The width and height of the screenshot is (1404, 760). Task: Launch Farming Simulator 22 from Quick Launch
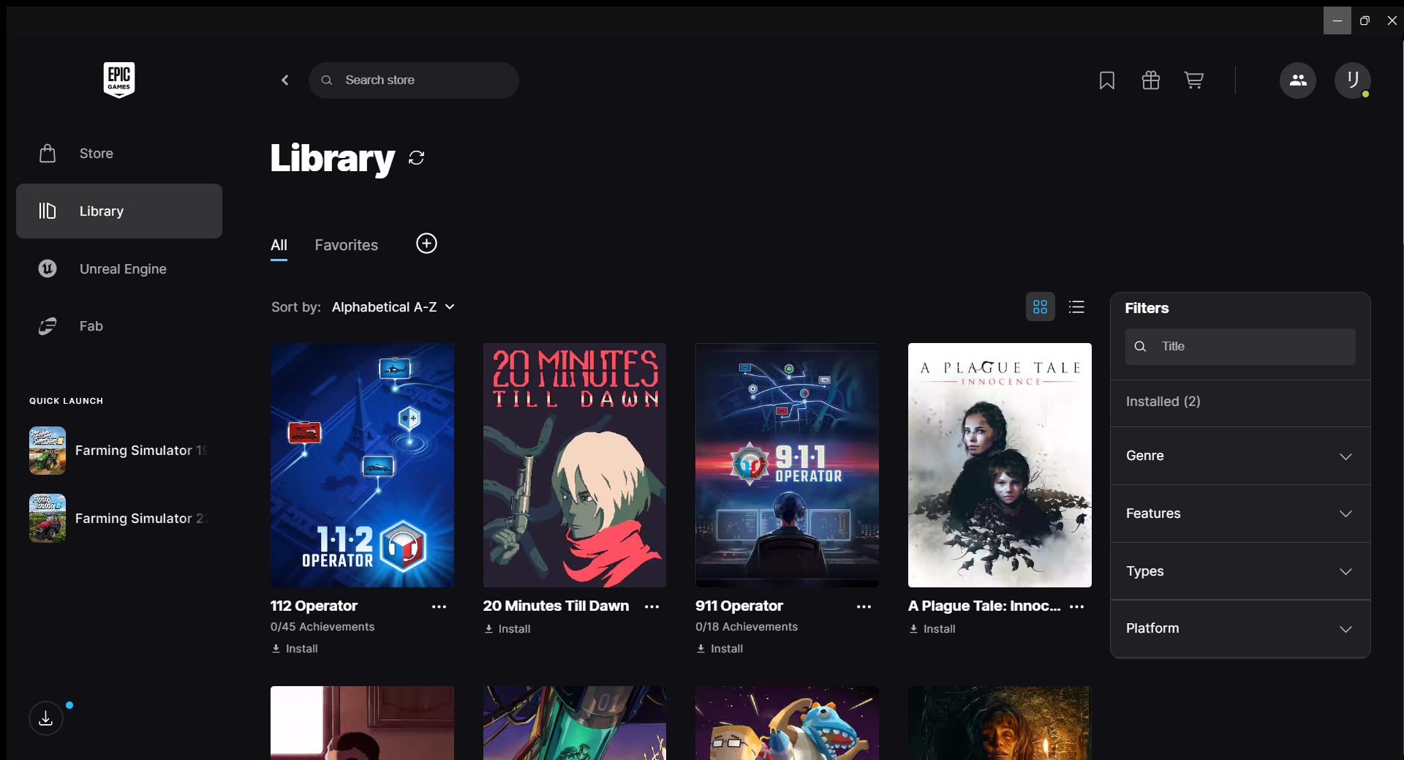(119, 519)
